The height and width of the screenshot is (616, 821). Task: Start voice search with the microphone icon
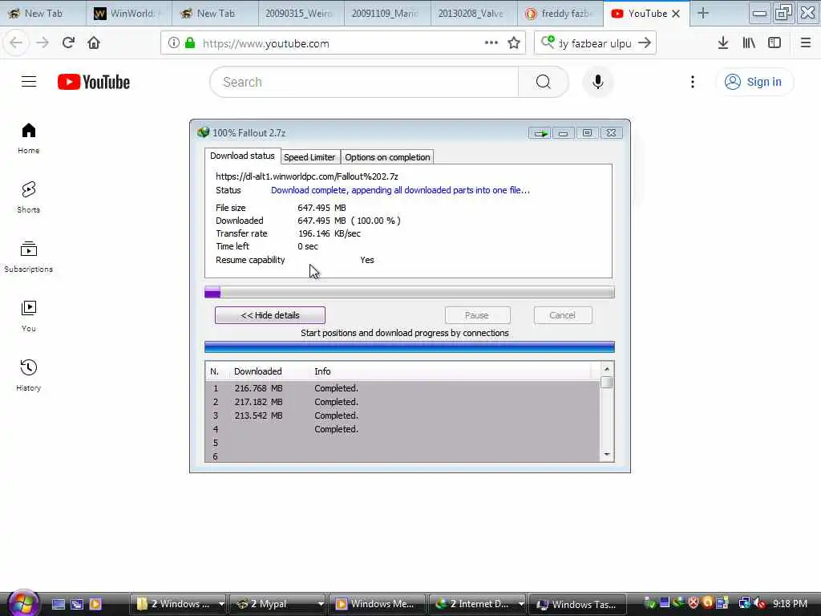(x=597, y=82)
